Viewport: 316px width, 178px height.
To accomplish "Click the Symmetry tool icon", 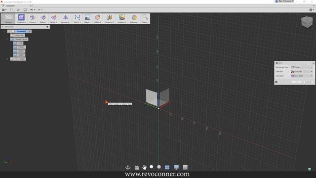I will (x=66, y=17).
